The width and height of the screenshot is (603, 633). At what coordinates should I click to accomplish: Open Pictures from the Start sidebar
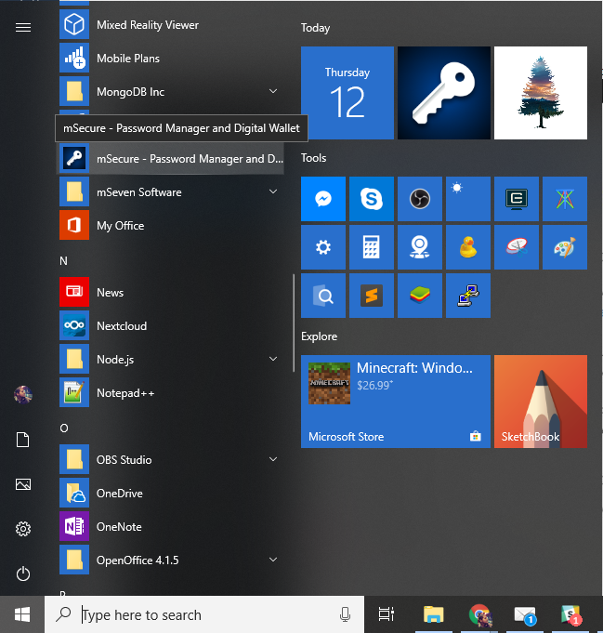coord(23,484)
